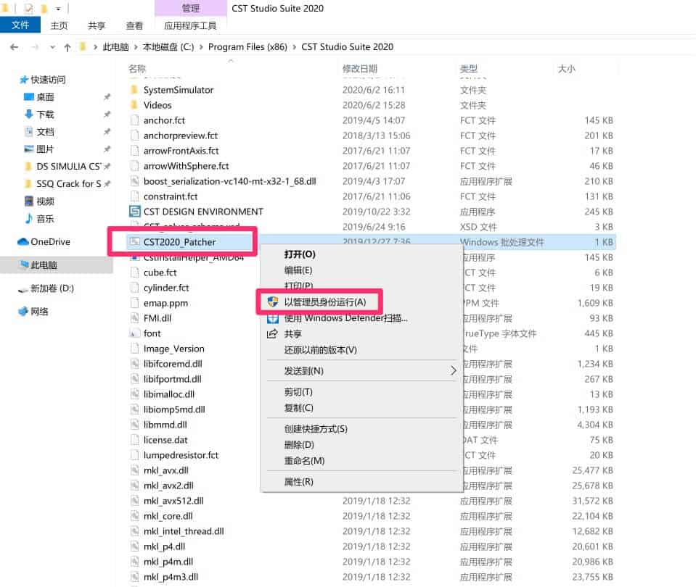Click the mkl_core.dll file icon
Viewport: 696px width, 587px height.
[134, 516]
